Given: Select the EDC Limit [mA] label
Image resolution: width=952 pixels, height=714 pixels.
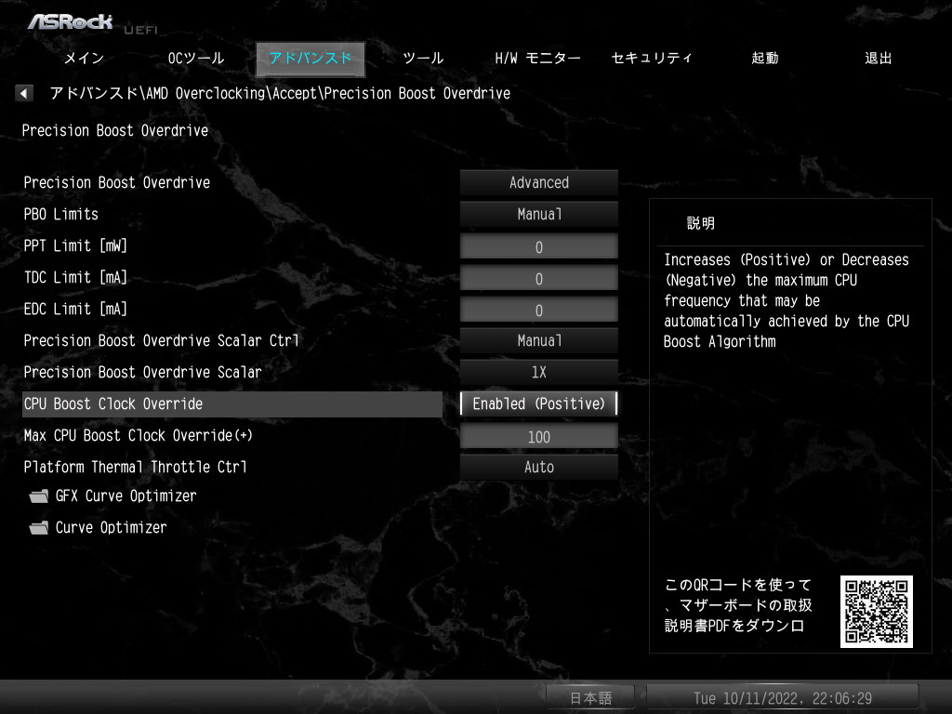Looking at the screenshot, I should coord(75,309).
